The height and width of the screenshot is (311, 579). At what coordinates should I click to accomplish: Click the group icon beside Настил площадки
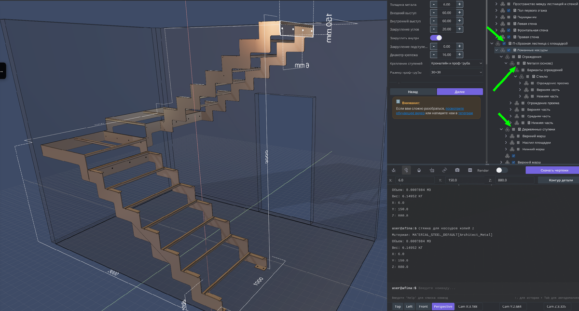512,143
